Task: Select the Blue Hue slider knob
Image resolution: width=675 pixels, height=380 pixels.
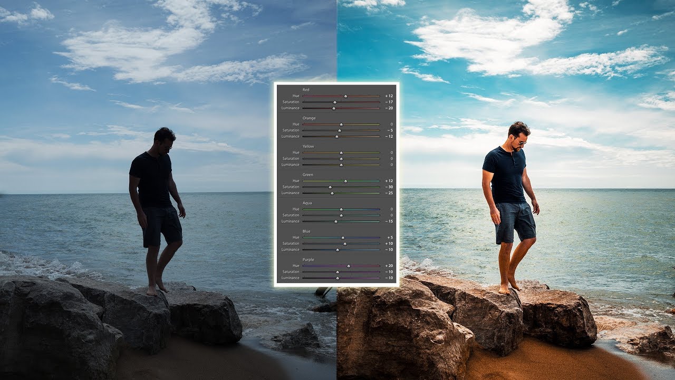Action: (343, 237)
